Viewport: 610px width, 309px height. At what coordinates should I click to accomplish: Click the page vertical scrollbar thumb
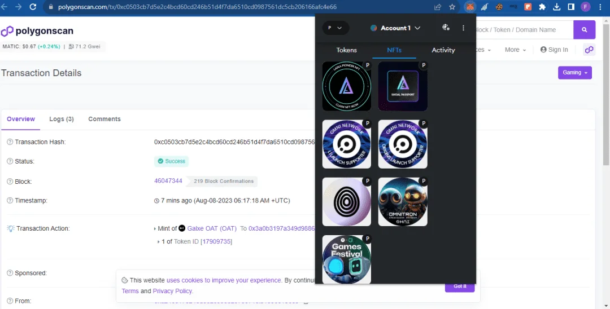[606, 95]
